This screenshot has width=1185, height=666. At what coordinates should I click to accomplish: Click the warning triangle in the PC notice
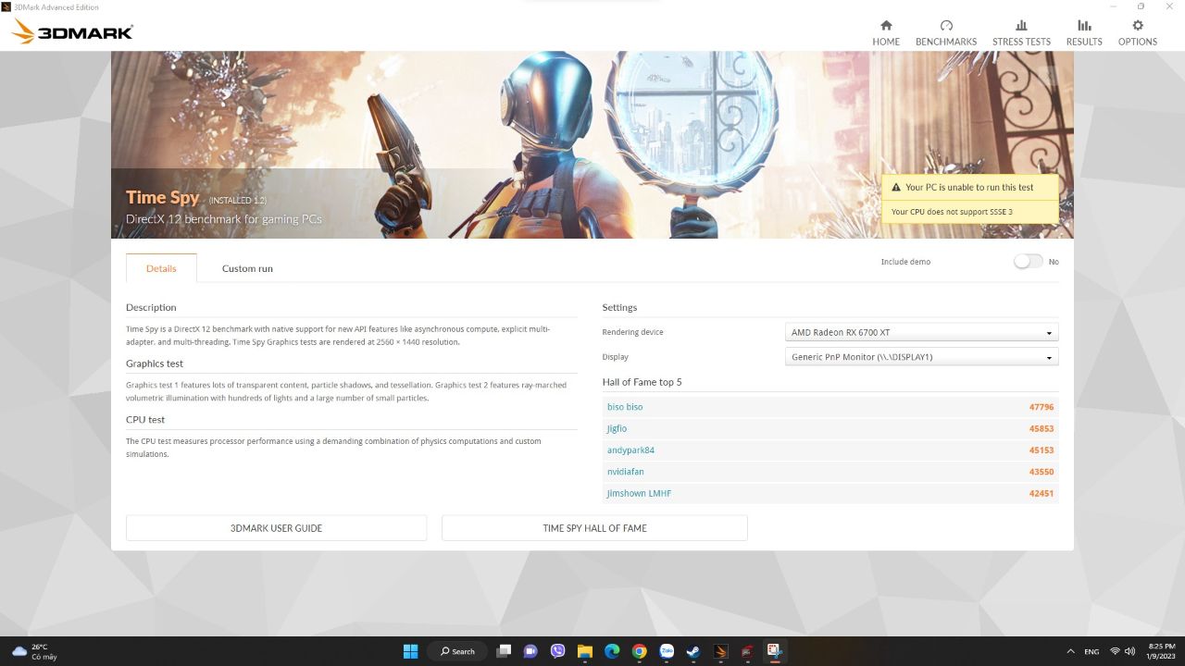click(x=895, y=188)
